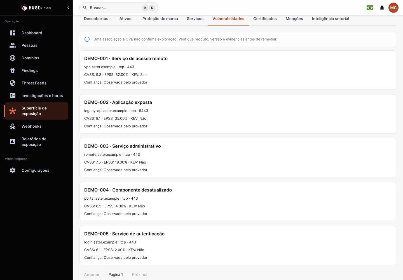Open the Inteligência setorial tab
Viewport: 403px width, 280px height.
click(x=331, y=19)
